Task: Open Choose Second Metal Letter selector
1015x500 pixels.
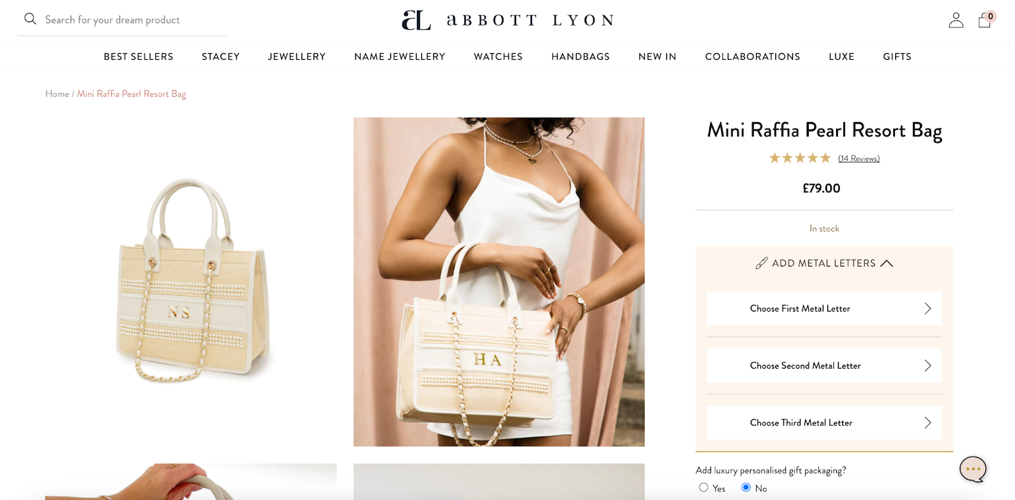Action: point(824,365)
